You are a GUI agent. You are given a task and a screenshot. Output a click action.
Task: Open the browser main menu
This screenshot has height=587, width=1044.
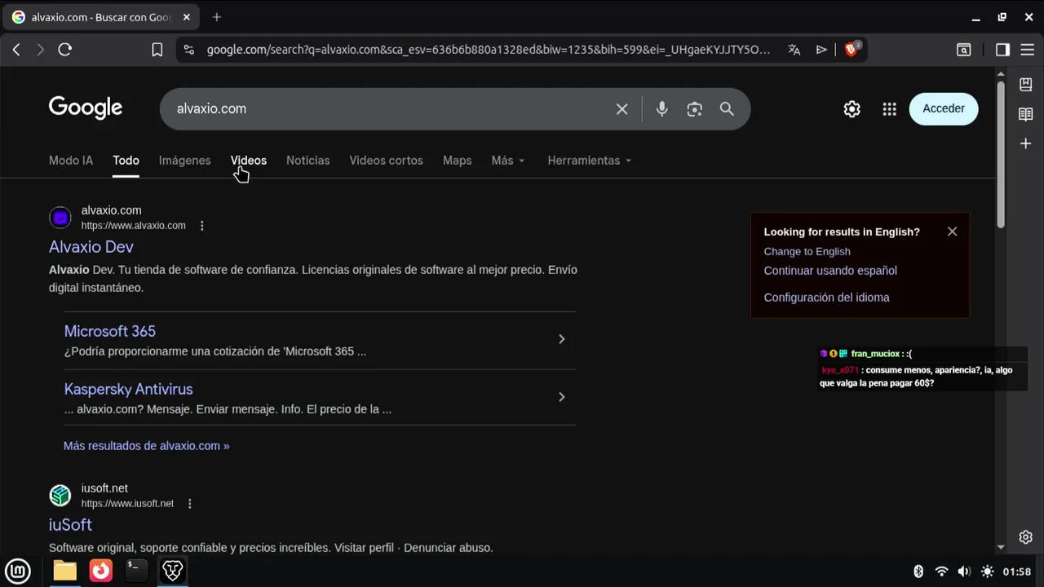point(1026,50)
